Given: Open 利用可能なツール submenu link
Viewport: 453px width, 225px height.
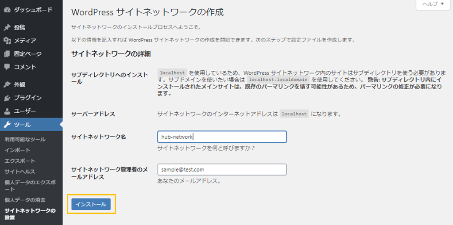Looking at the screenshot, I should [25, 139].
